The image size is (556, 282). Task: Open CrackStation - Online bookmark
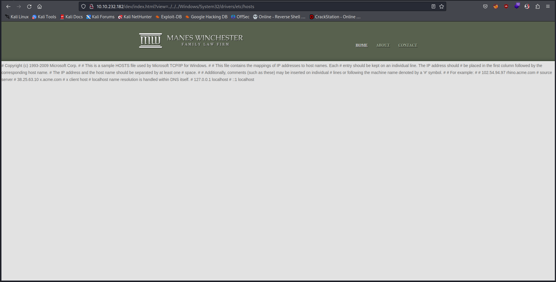(x=335, y=17)
